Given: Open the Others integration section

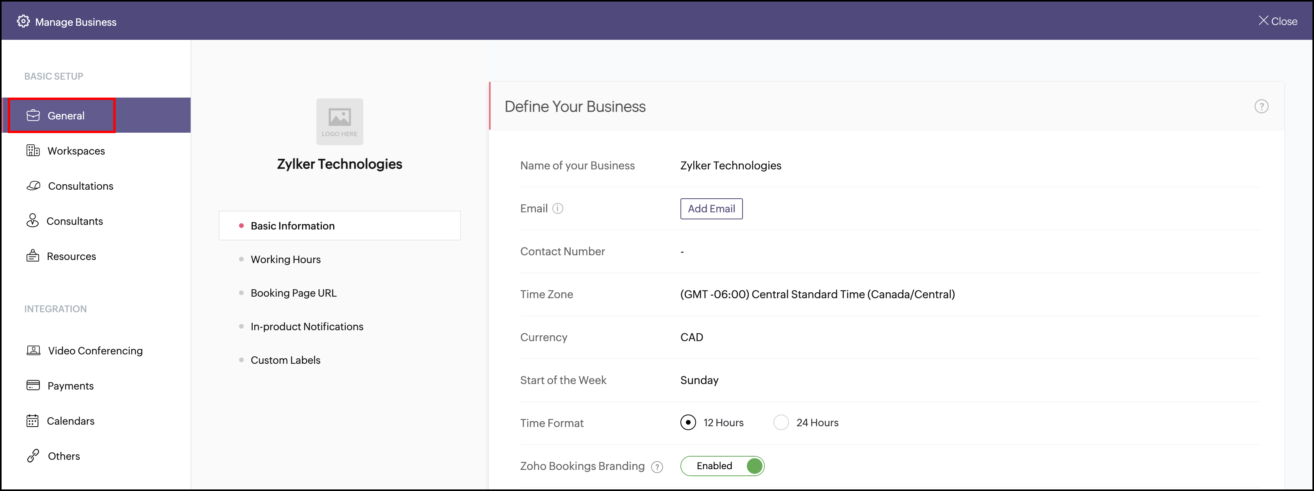Looking at the screenshot, I should tap(64, 455).
